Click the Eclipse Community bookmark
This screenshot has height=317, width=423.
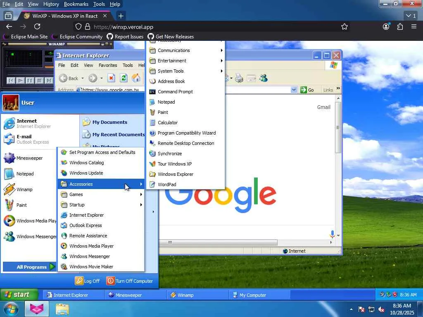[x=77, y=36]
